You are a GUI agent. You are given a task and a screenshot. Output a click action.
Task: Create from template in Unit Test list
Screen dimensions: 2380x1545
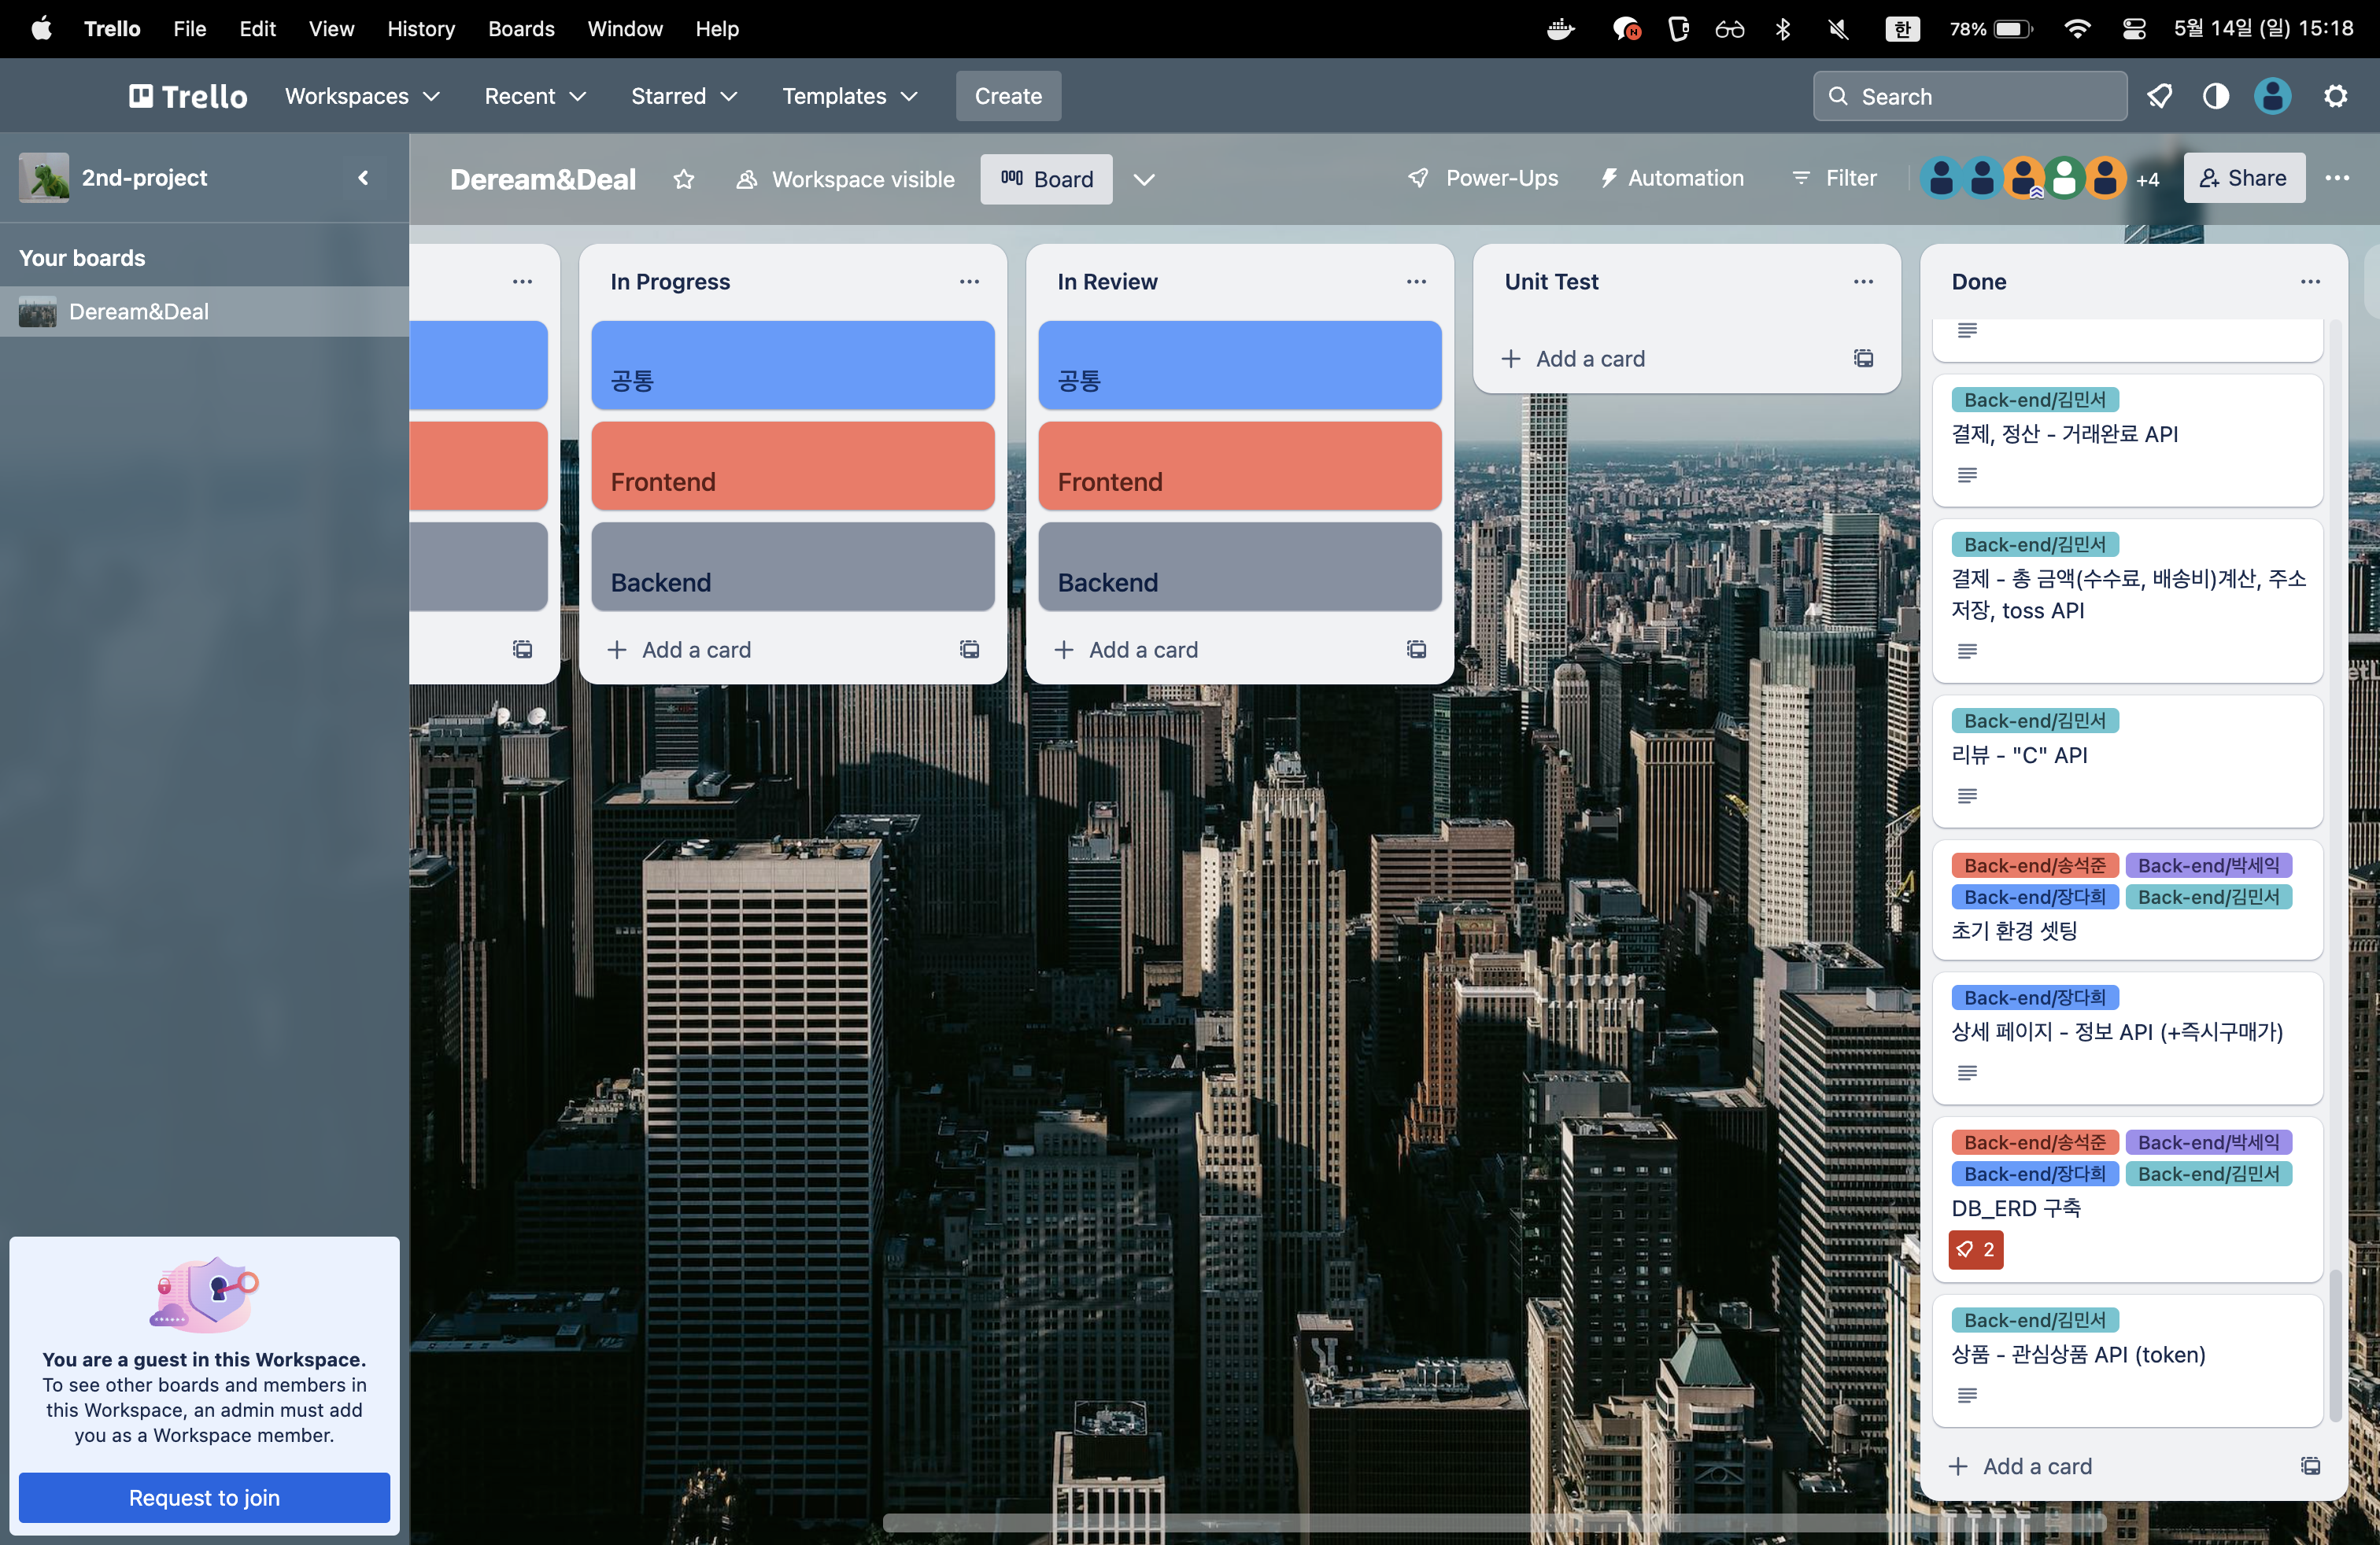pyautogui.click(x=1863, y=358)
